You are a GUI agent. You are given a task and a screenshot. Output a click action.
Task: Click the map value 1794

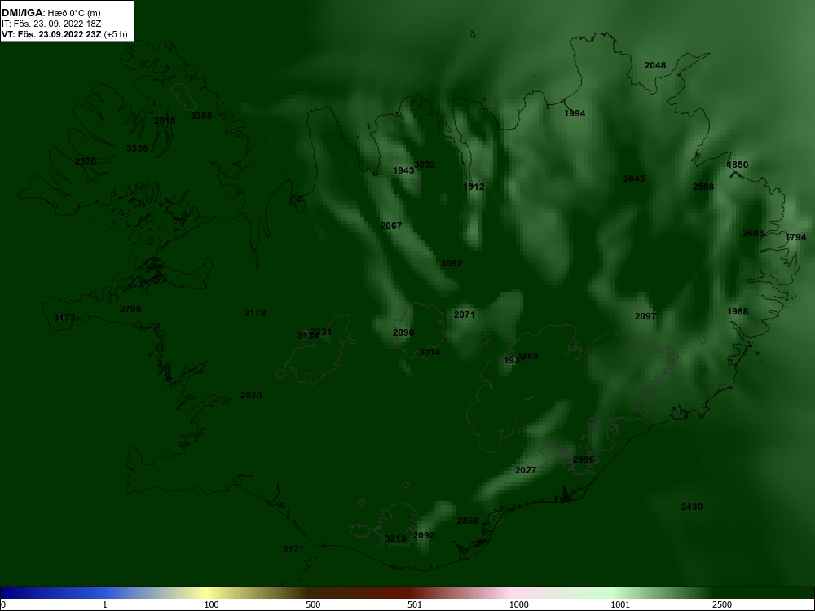[795, 237]
